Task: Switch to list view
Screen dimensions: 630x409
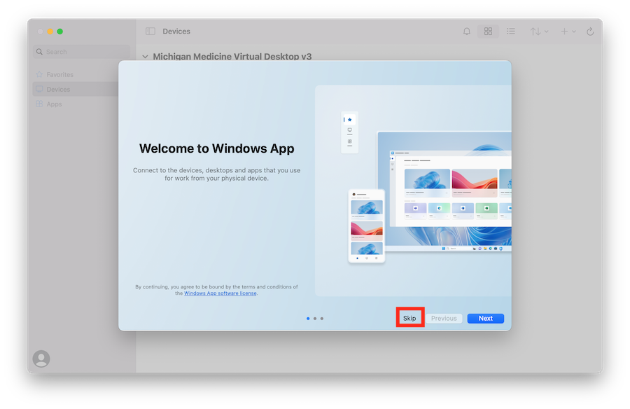Action: click(x=511, y=32)
